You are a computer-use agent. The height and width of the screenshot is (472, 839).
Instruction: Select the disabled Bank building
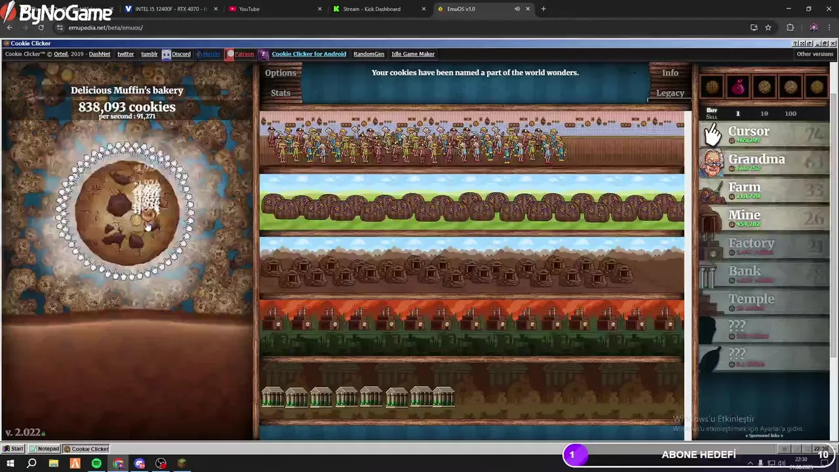click(x=764, y=274)
